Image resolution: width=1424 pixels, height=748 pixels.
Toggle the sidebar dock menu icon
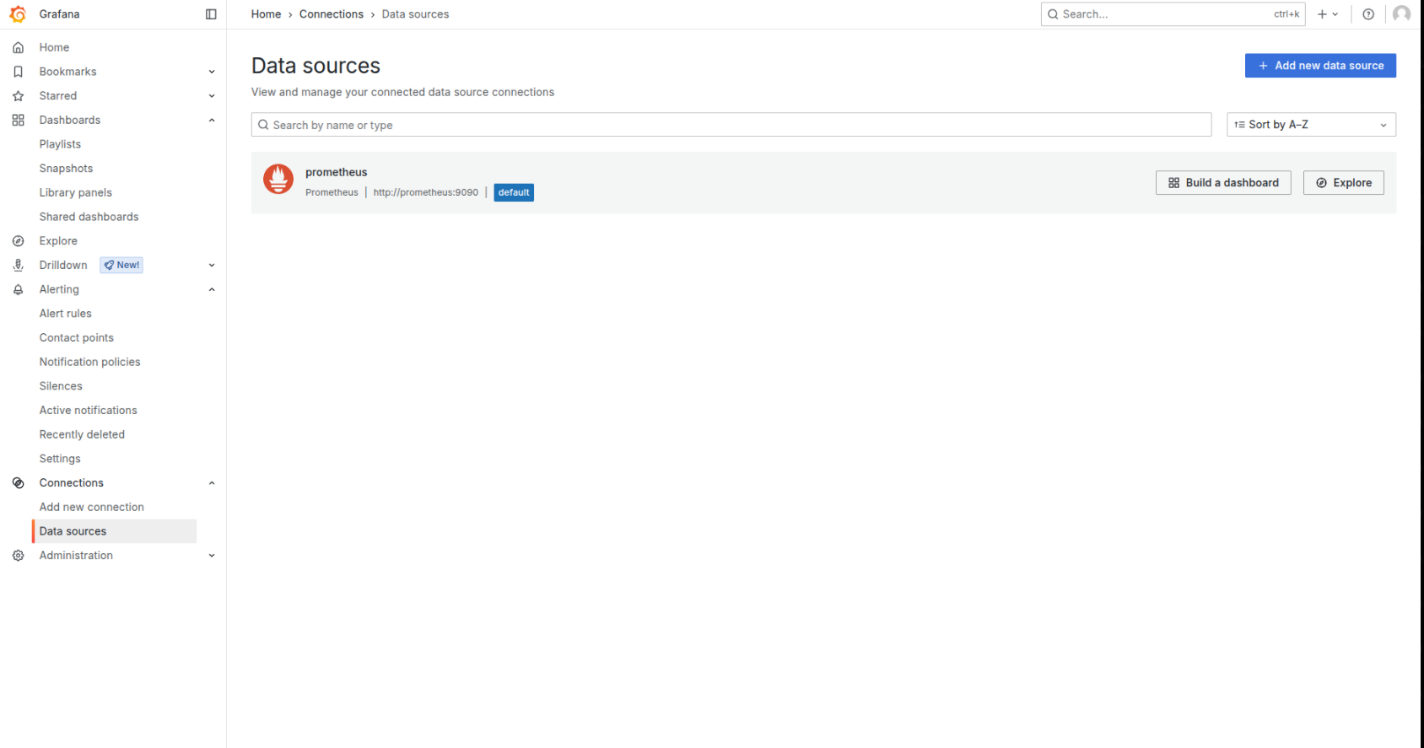coord(211,14)
